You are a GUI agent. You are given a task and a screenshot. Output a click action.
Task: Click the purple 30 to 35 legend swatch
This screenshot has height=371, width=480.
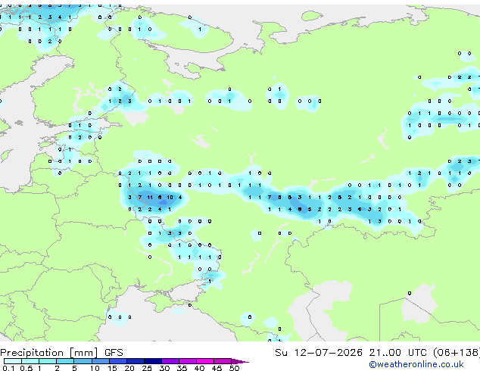click(170, 361)
